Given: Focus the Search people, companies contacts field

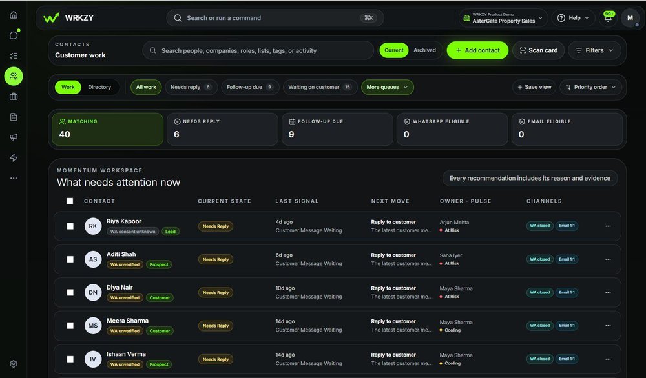Looking at the screenshot, I should 258,50.
